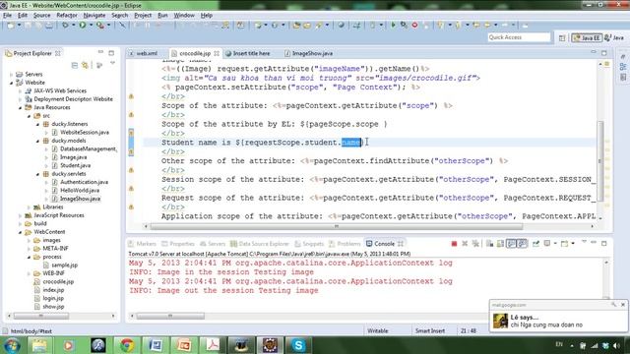Click Pin Console icon
Viewport: 630px width, 354px height.
(535, 244)
